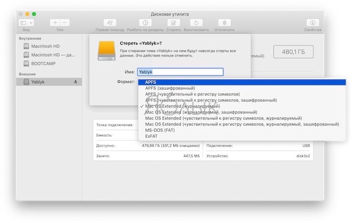This screenshot has width=352, height=223.
Task: Click the yellow minimize window button
Action: (27, 14)
